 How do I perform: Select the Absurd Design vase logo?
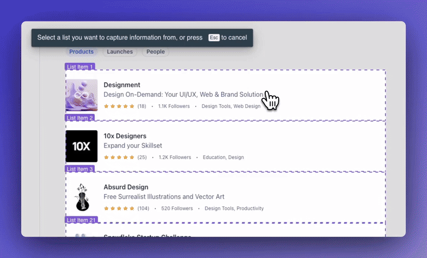point(82,197)
